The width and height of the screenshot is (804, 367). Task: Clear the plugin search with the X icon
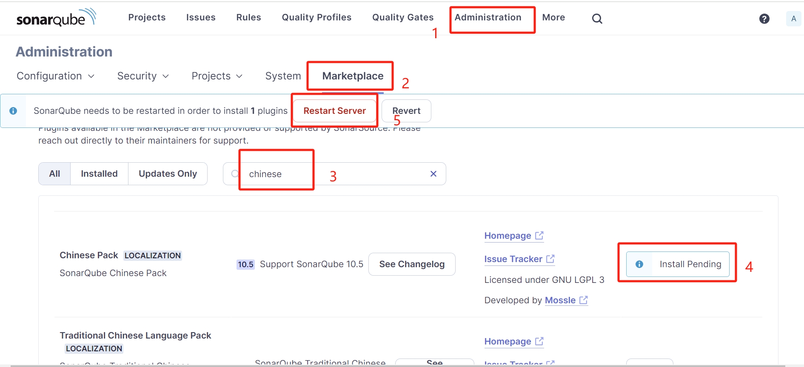coord(433,174)
